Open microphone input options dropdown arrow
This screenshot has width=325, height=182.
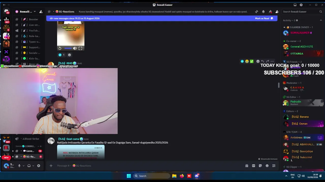(x=23, y=166)
